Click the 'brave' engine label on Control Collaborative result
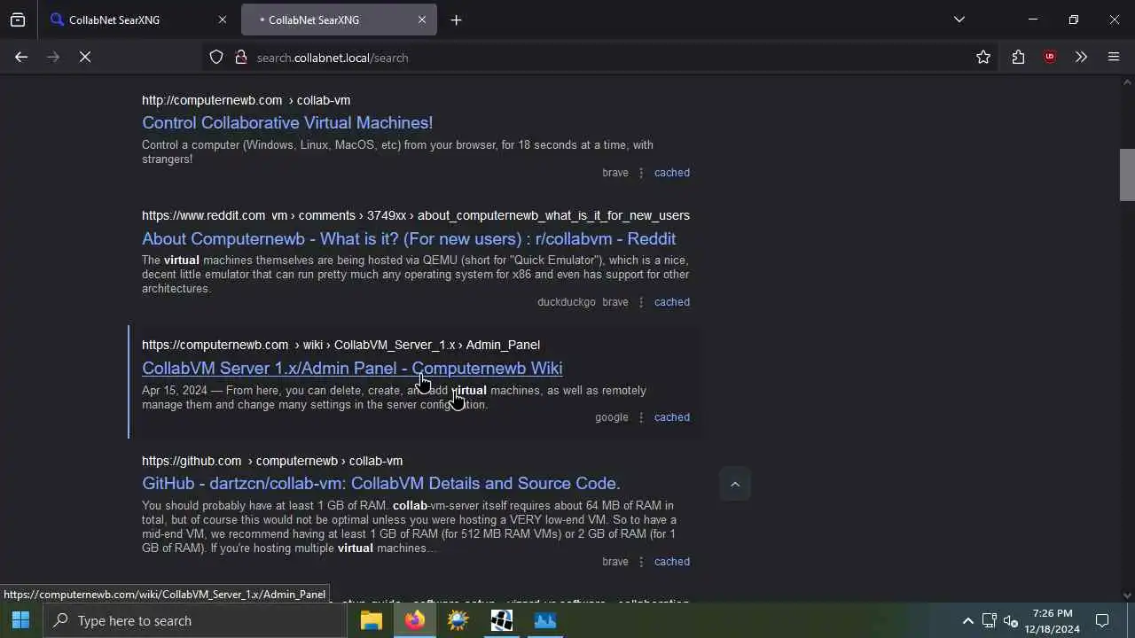This screenshot has height=638, width=1135. tap(615, 173)
